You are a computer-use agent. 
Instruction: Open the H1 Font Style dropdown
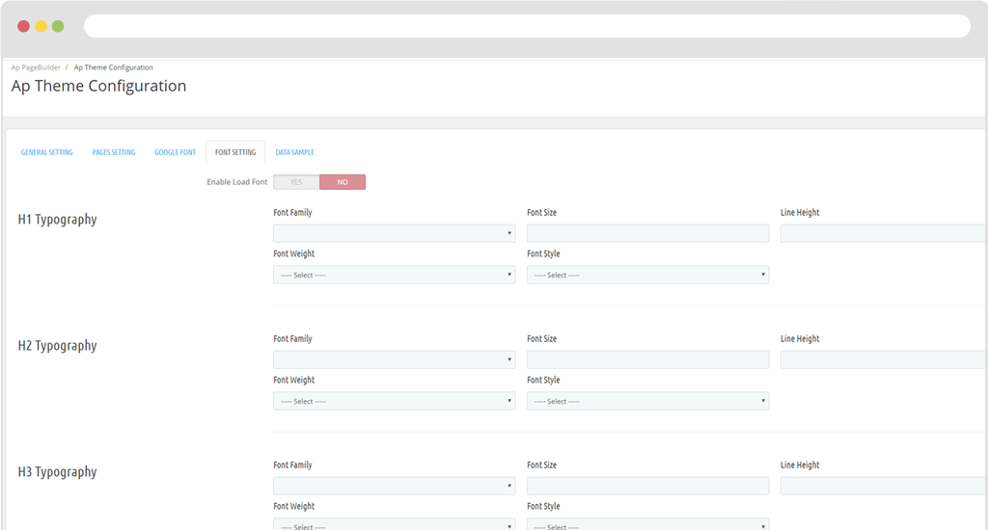[647, 275]
